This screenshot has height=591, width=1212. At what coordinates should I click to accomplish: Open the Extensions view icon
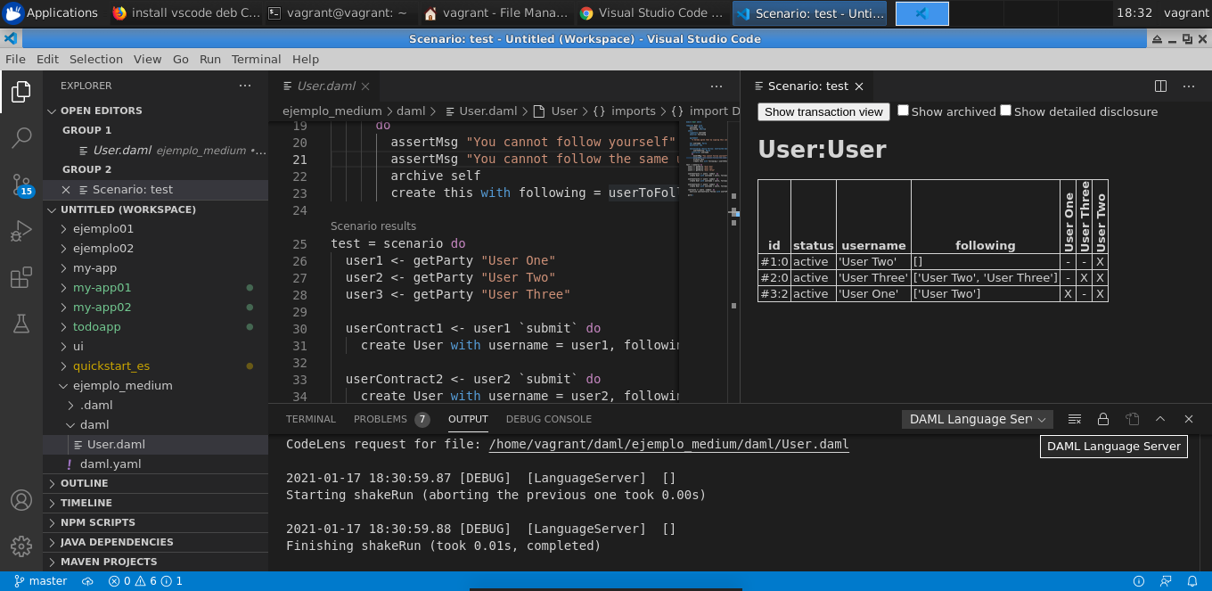pos(21,277)
